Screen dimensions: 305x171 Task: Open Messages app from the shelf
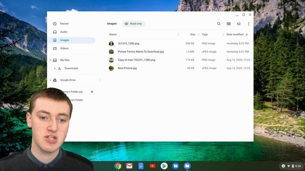point(175,166)
